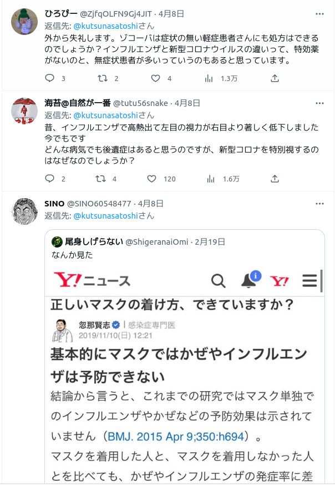Reply to ひろぴー's tweet
Image resolution: width=335 pixels, height=485 pixels.
[x=50, y=79]
